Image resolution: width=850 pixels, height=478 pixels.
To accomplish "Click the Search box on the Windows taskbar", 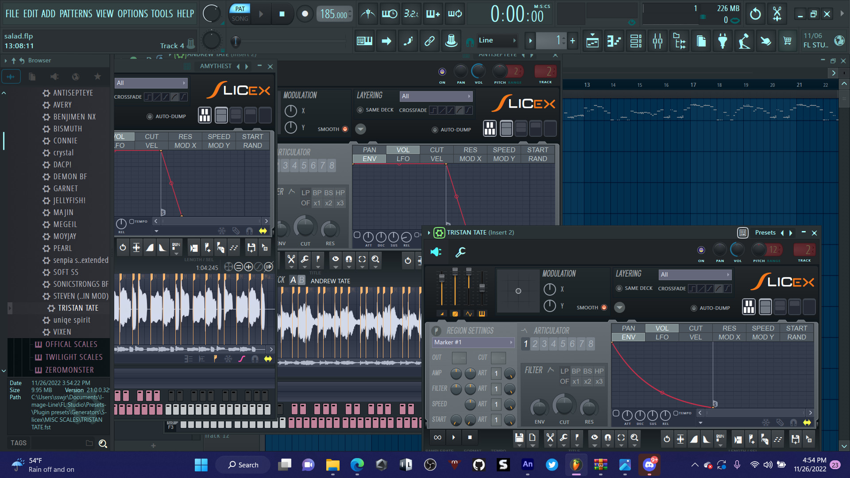I will (243, 465).
